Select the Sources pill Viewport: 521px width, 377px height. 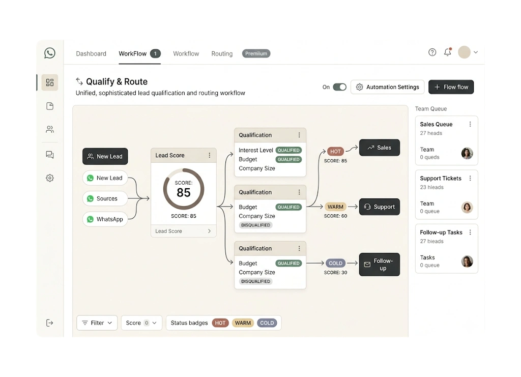[105, 198]
